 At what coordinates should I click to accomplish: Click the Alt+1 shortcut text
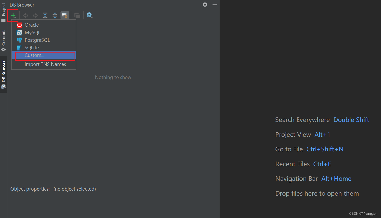click(322, 135)
